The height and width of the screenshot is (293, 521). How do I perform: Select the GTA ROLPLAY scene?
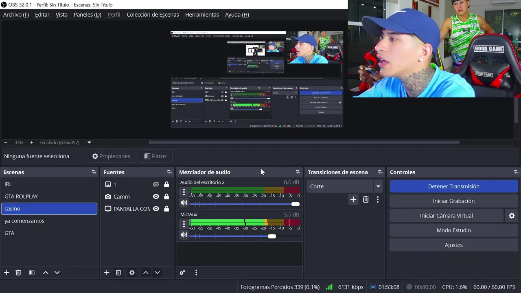49,197
